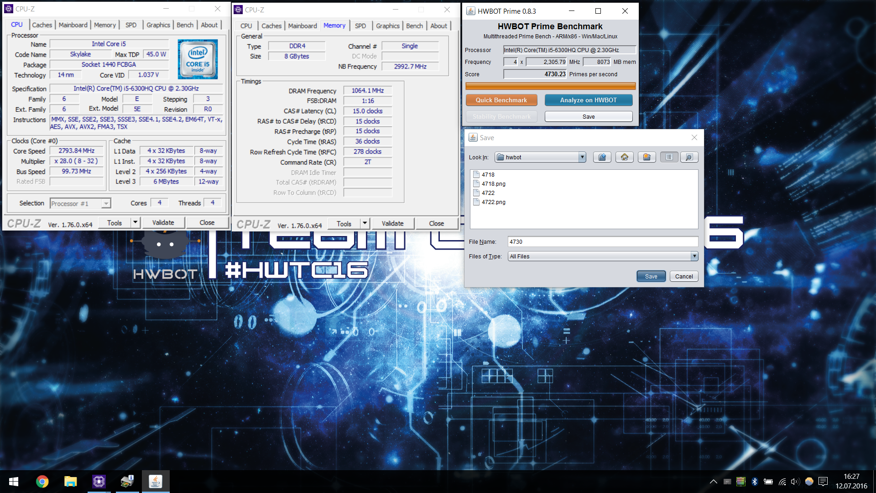This screenshot has height=493, width=876.
Task: Cancel the Save dialog
Action: tap(684, 276)
